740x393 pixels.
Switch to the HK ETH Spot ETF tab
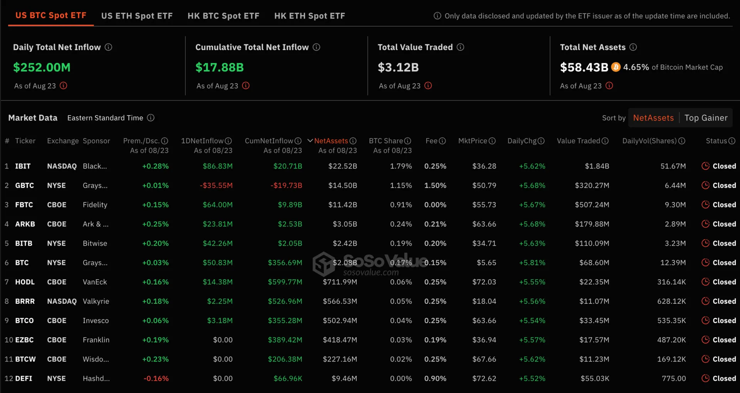tap(310, 16)
